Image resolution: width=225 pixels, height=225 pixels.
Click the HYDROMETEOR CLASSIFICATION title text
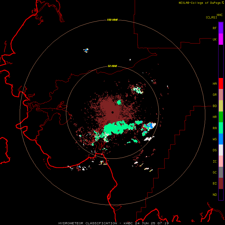click(x=88, y=223)
